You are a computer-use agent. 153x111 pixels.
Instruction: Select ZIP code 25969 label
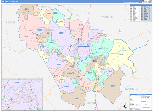click(x=113, y=86)
